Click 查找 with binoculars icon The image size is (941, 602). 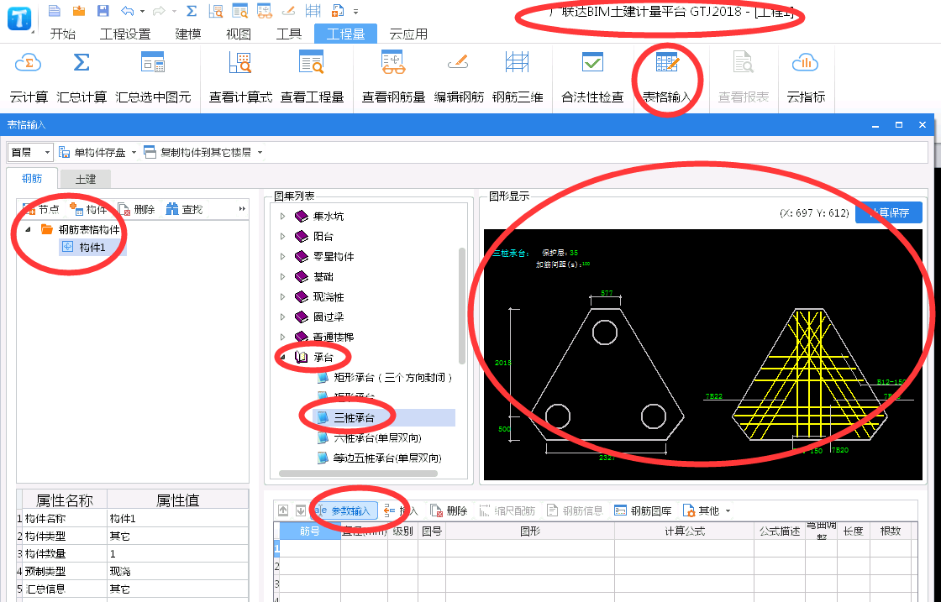click(185, 209)
